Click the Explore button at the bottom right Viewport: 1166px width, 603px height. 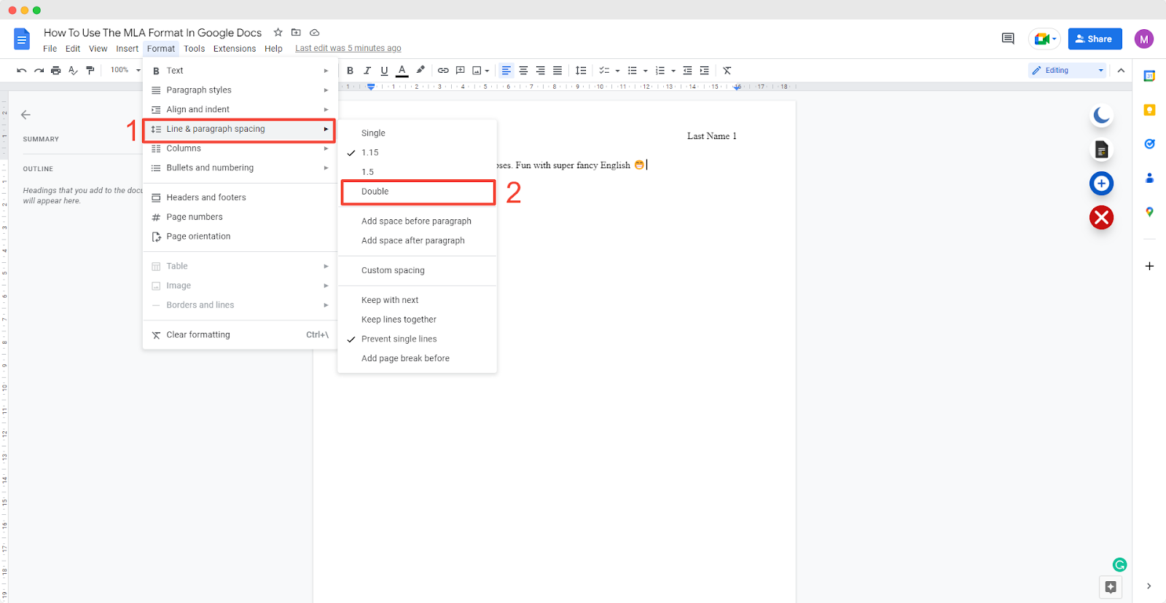click(x=1111, y=587)
